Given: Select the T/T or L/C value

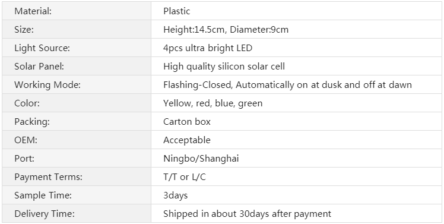Looking at the screenshot, I should tap(185, 177).
